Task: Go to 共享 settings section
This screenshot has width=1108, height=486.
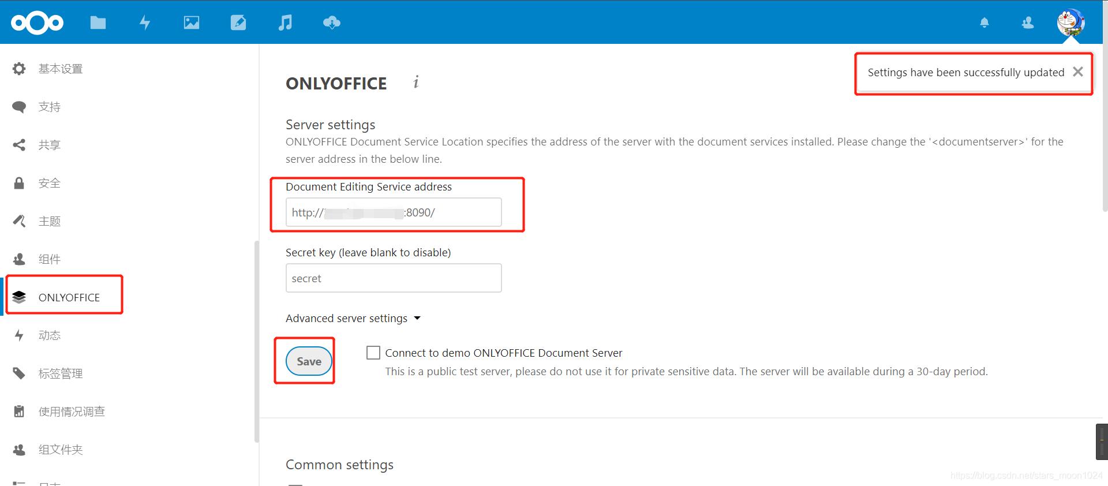Action: [49, 145]
